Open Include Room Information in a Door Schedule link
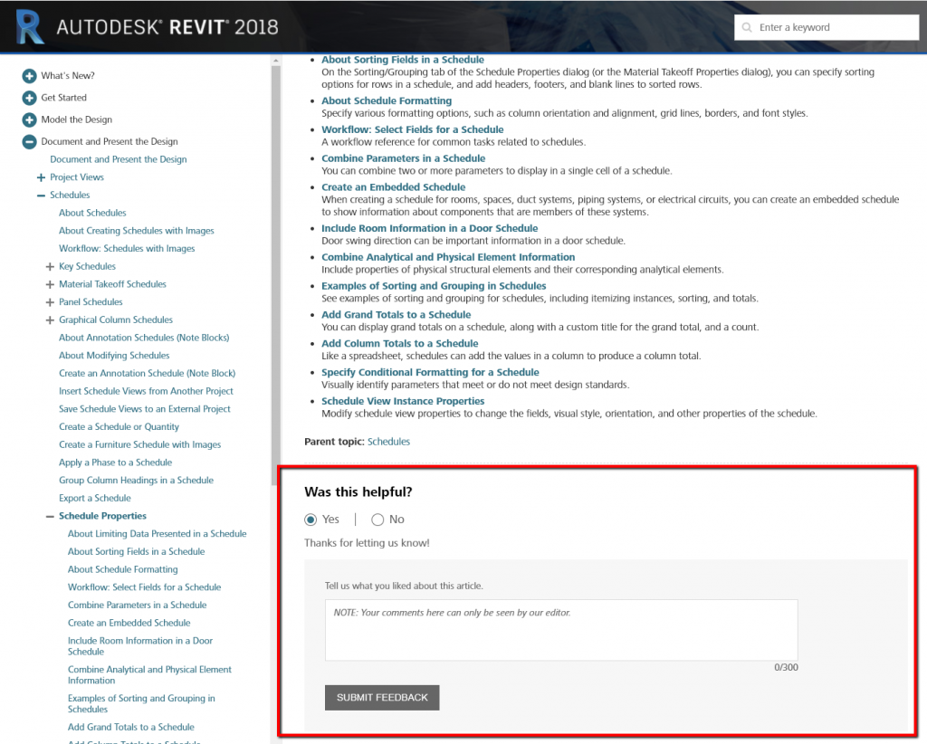 pyautogui.click(x=430, y=228)
